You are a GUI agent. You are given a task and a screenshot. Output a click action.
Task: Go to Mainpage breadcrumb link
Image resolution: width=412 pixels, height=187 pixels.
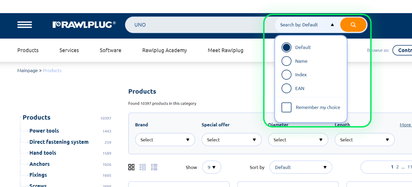[x=27, y=70]
